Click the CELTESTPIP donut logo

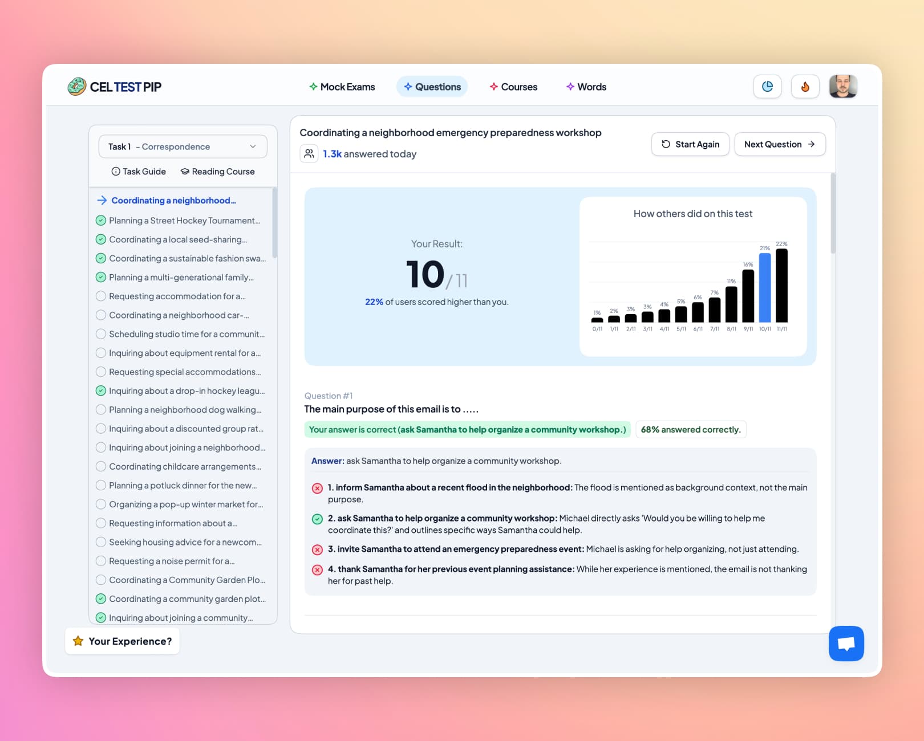tap(76, 87)
